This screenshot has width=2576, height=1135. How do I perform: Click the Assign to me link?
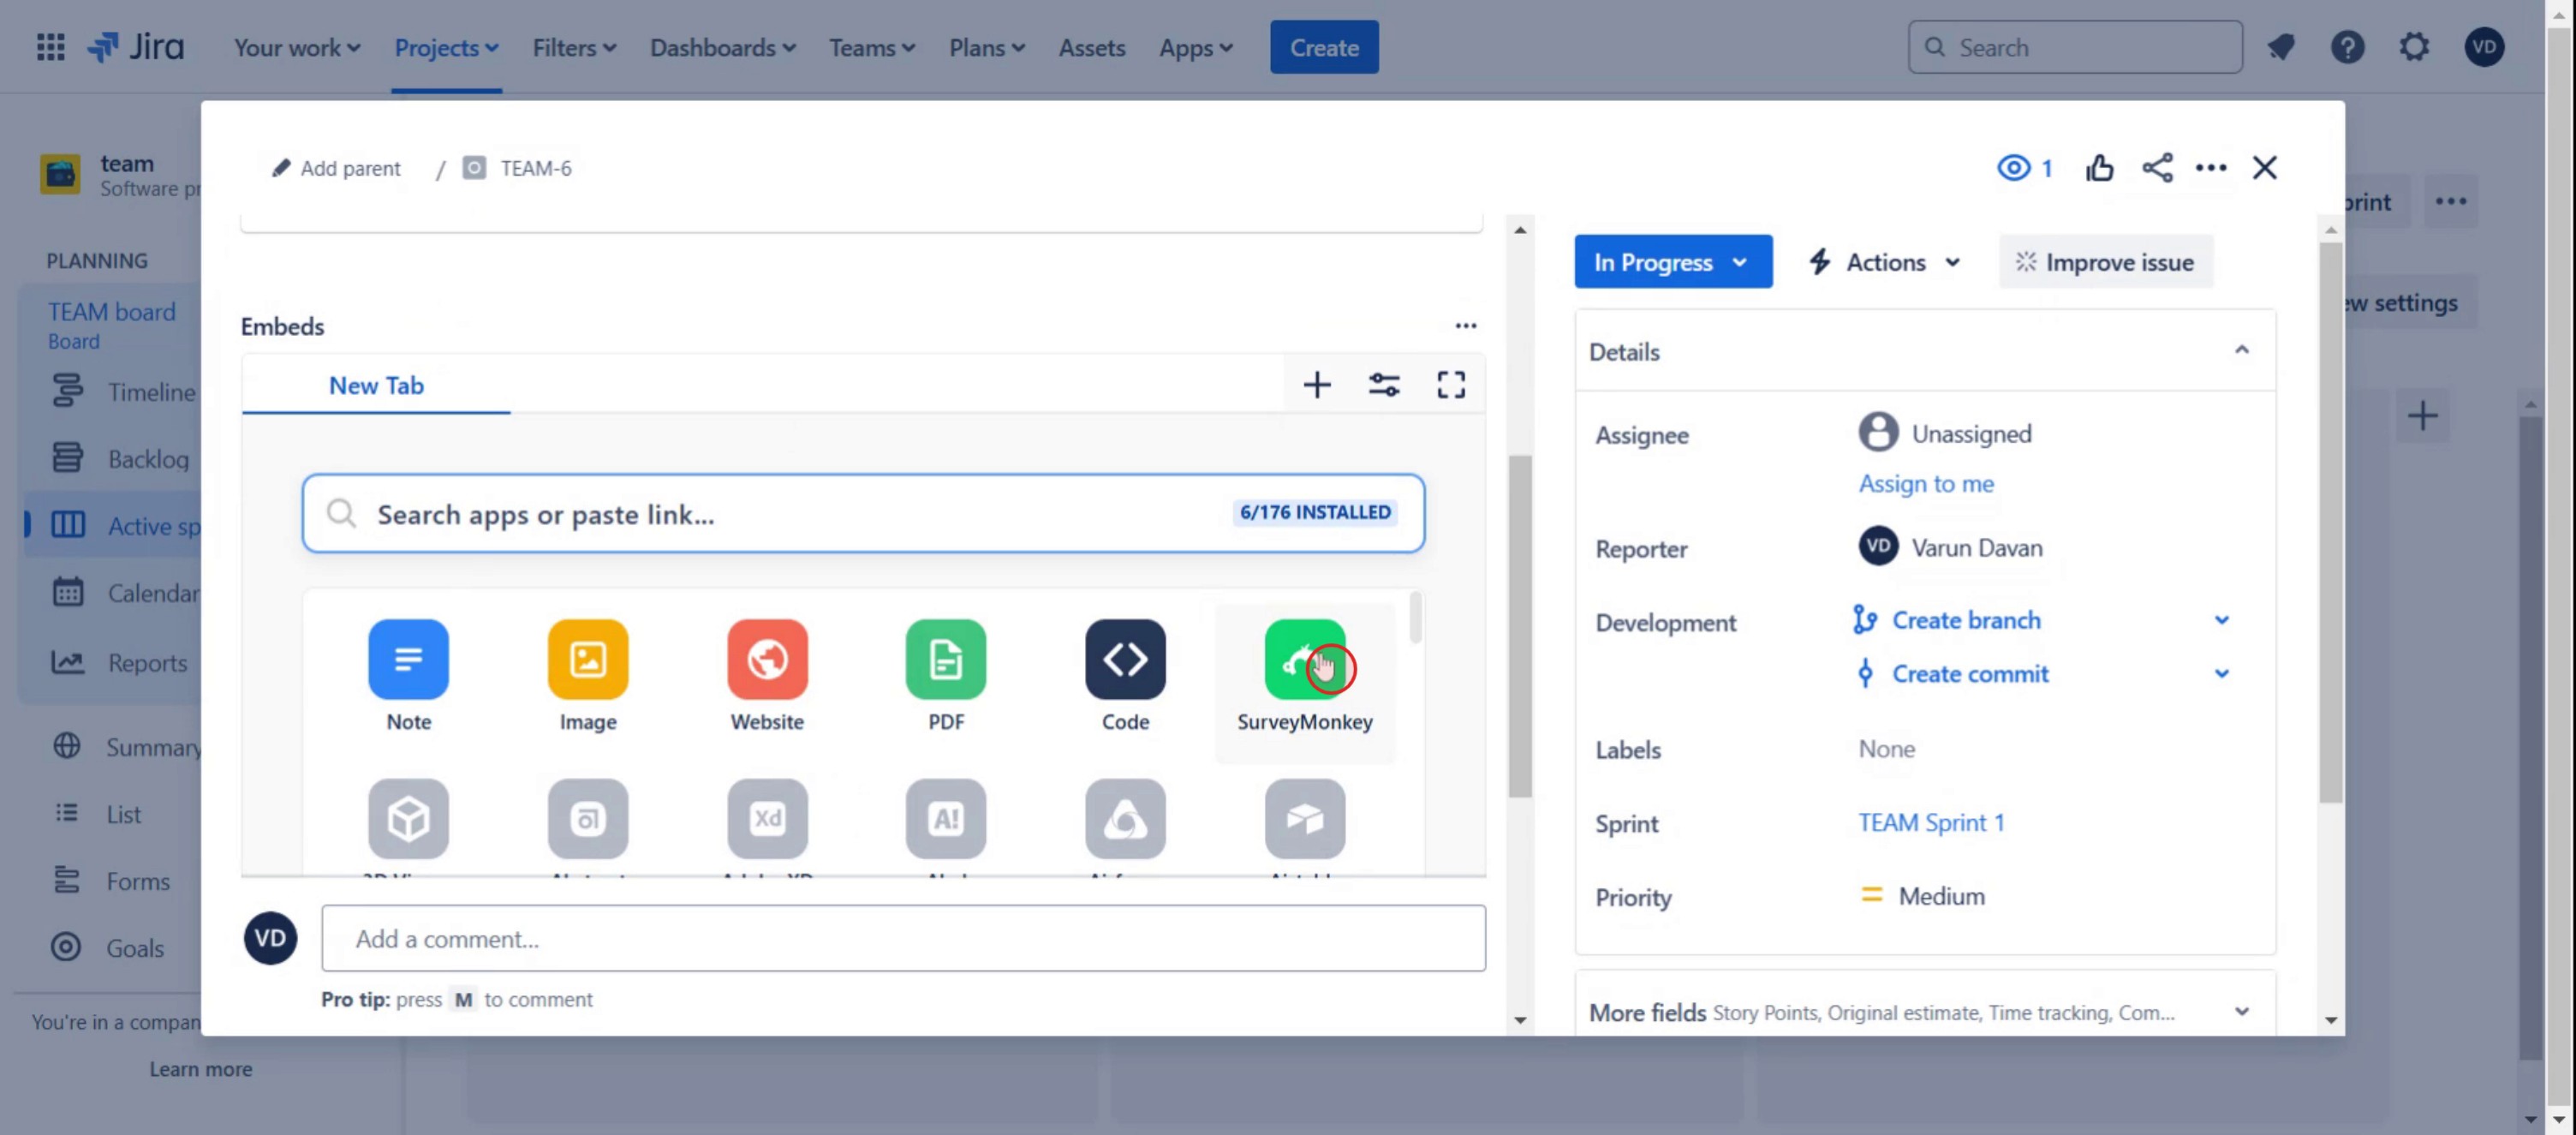click(1925, 484)
